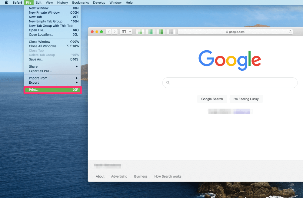Reload the page with the refresh icon
This screenshot has height=198, width=303.
point(290,32)
